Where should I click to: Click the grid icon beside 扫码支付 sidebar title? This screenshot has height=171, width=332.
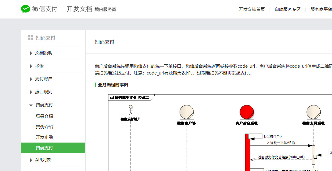(x=30, y=38)
